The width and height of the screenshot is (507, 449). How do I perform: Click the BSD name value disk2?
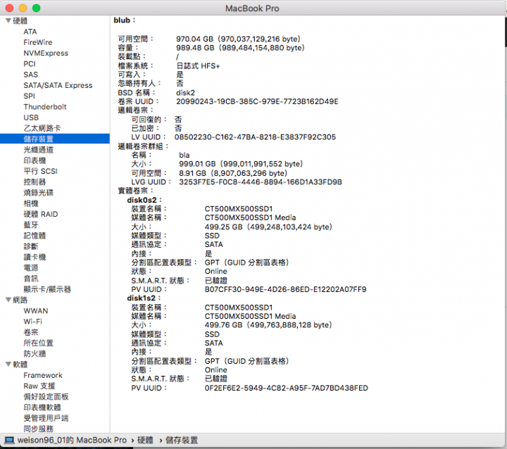coord(185,93)
